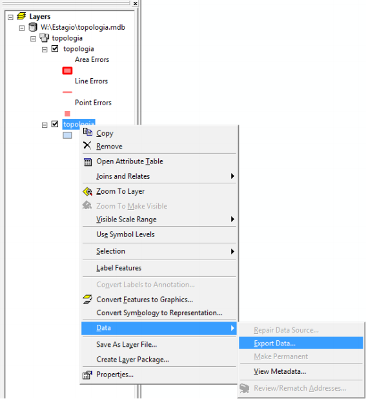Uncheck the topologia layer with Area Errors
The height and width of the screenshot is (401, 366).
[x=55, y=48]
